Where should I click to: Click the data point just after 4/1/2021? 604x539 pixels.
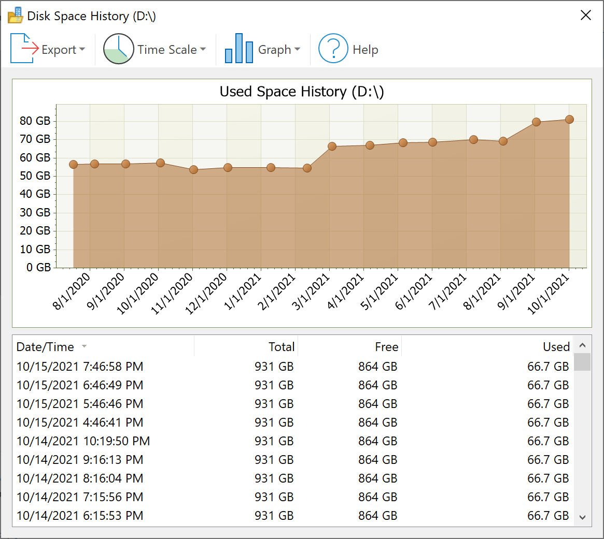(370, 145)
